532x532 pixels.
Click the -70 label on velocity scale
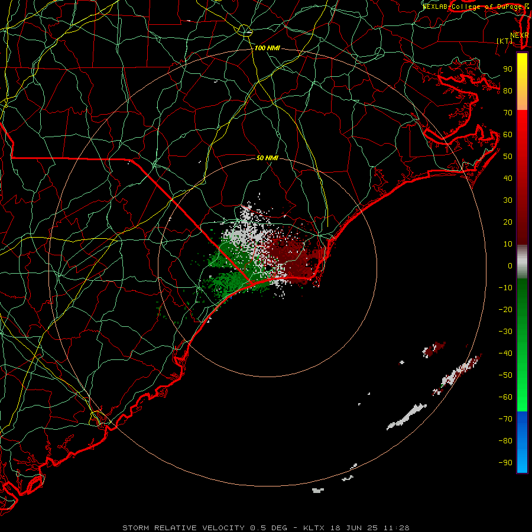(505, 419)
